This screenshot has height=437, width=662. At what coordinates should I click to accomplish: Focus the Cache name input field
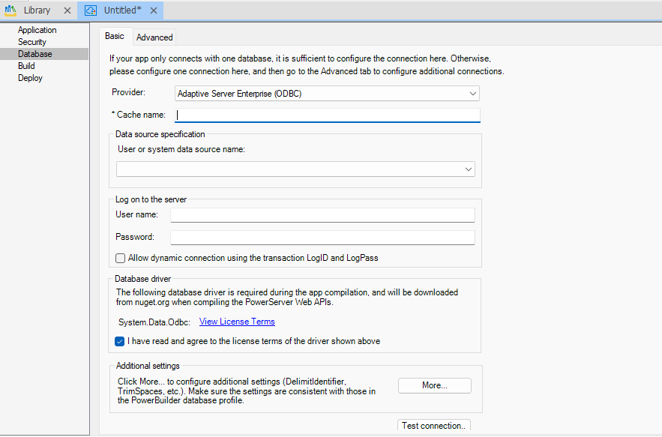[328, 115]
